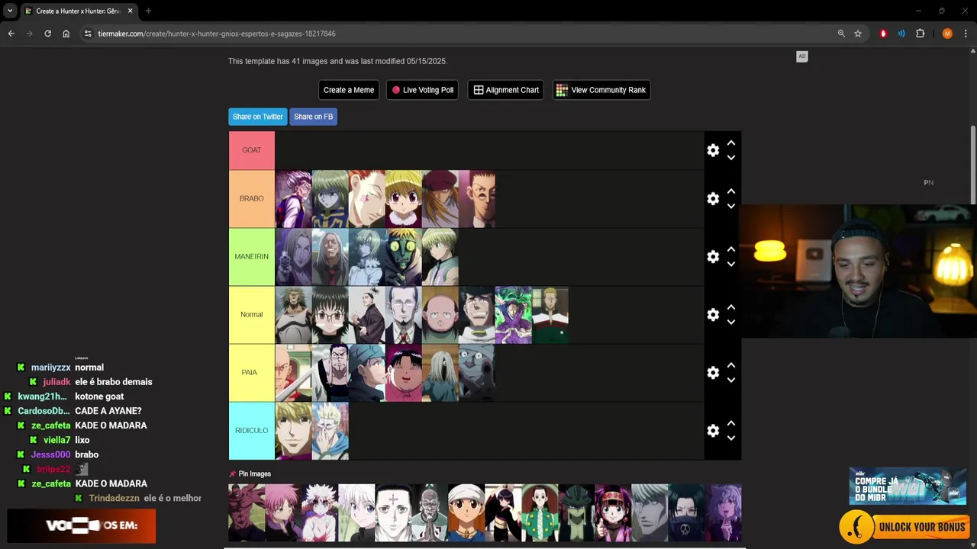Select the green Meruem thumbnail in pool
Screen dimensions: 977x549
(576, 512)
